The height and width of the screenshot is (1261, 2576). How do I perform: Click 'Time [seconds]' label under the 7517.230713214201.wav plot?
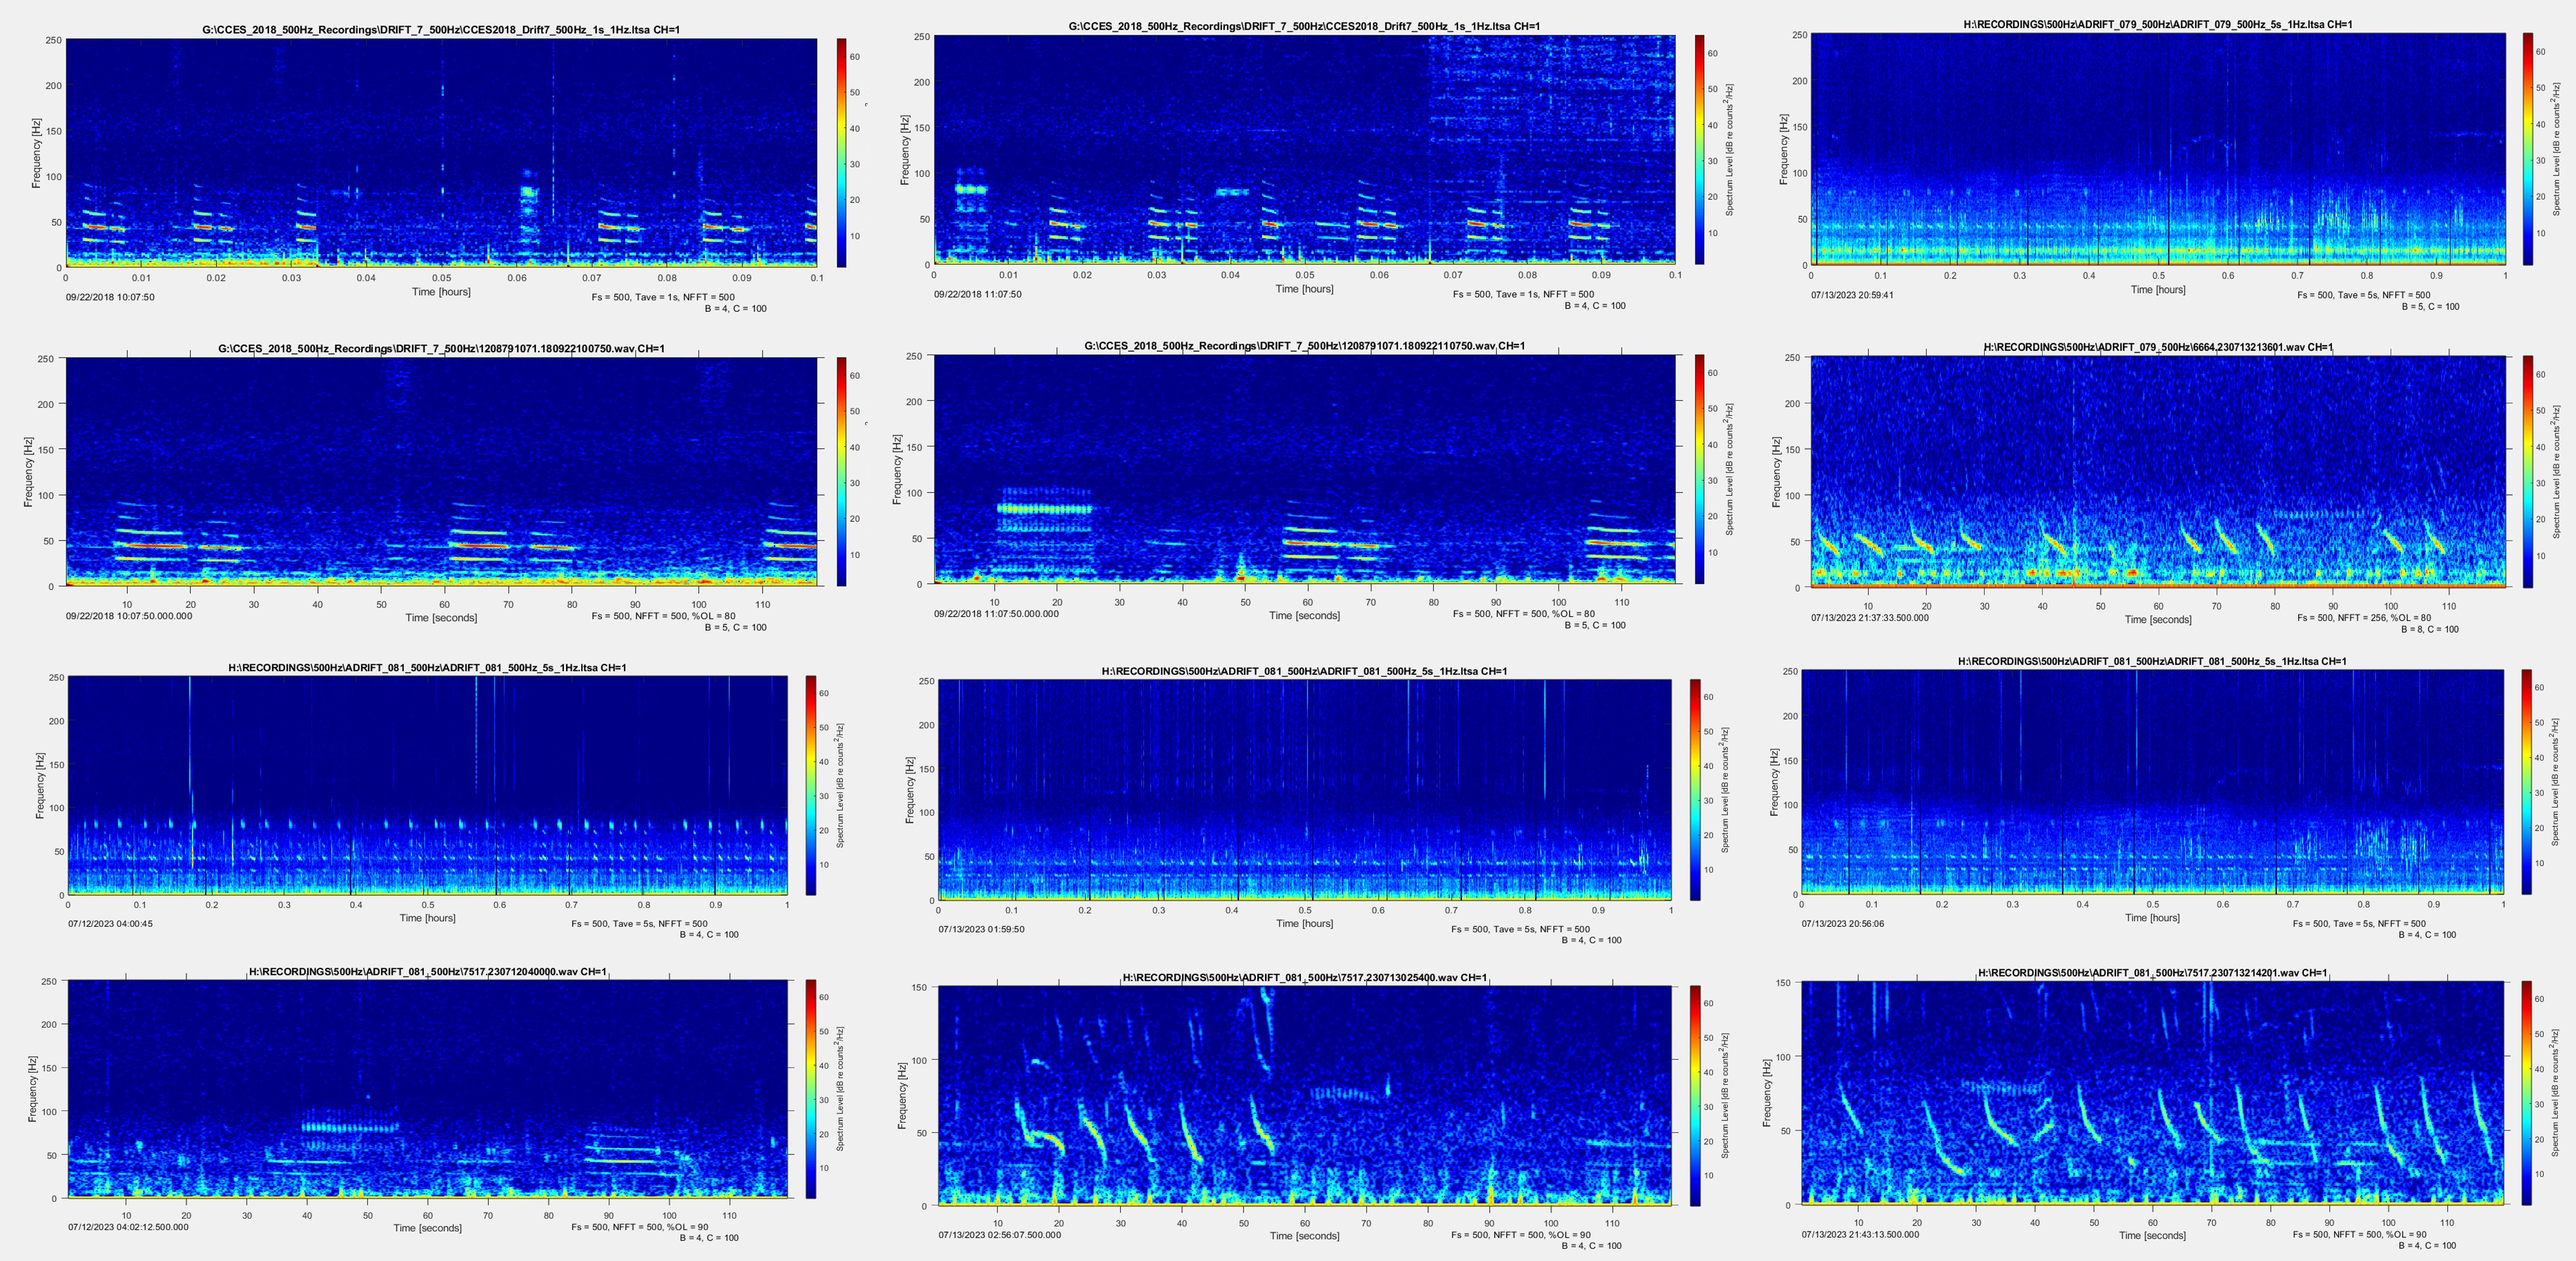click(x=2152, y=1235)
